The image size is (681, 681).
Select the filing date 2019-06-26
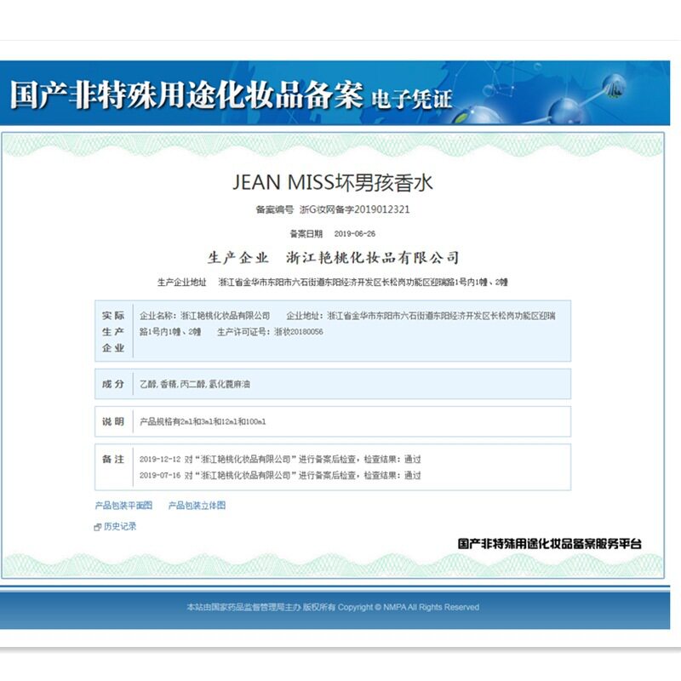(355, 233)
